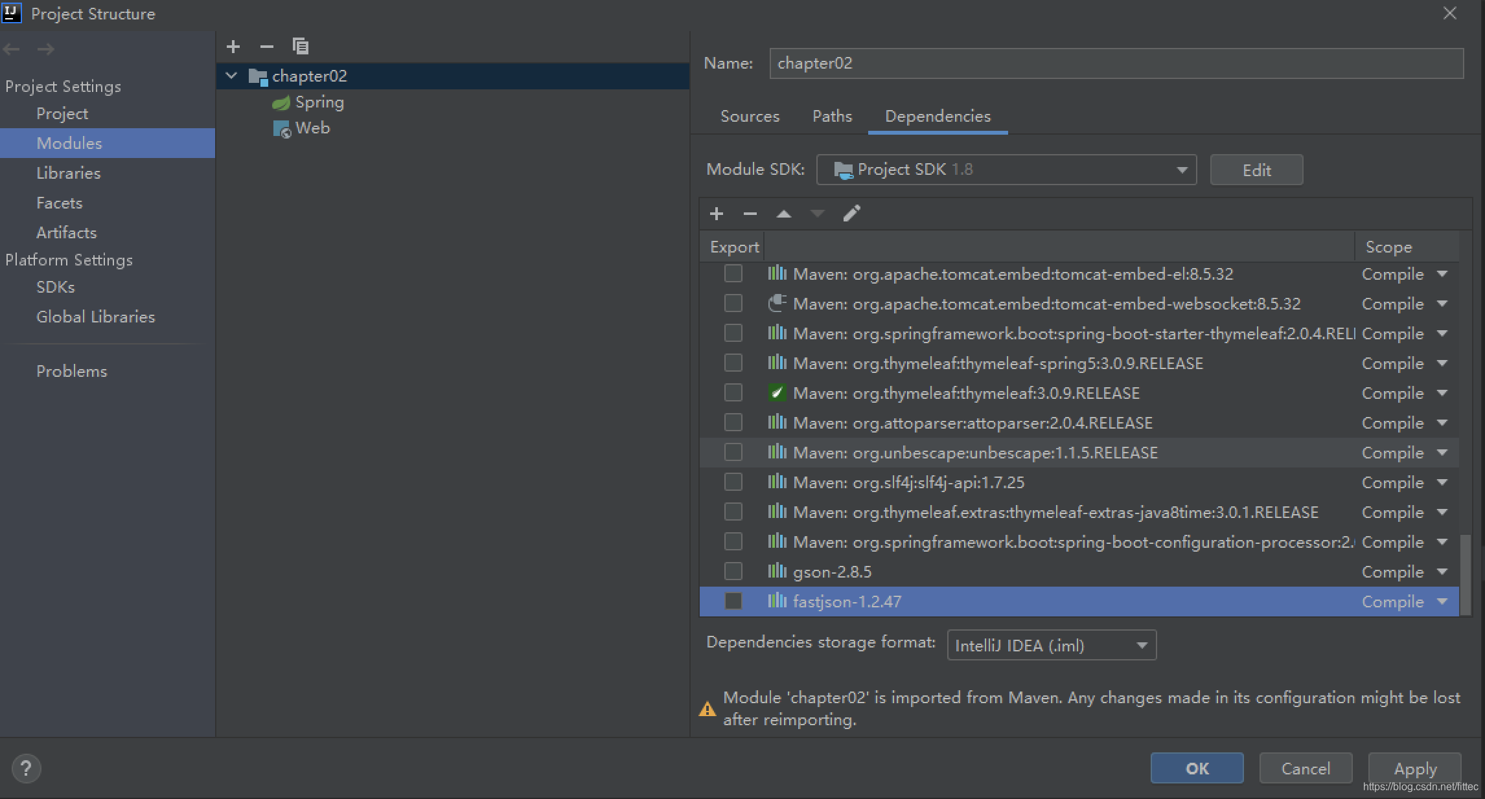Toggle the export checkbox for spring-boot-starter-thymeleaf
1485x799 pixels.
click(x=733, y=333)
